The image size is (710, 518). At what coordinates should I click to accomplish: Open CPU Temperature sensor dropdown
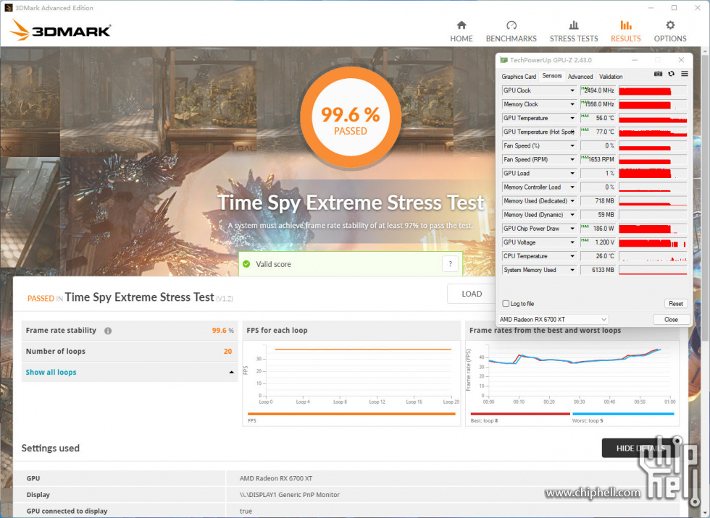[572, 256]
